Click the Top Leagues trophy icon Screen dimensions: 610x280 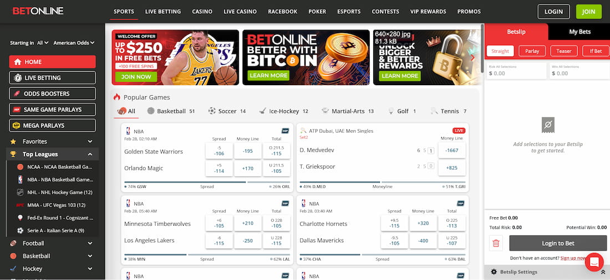[x=13, y=154]
